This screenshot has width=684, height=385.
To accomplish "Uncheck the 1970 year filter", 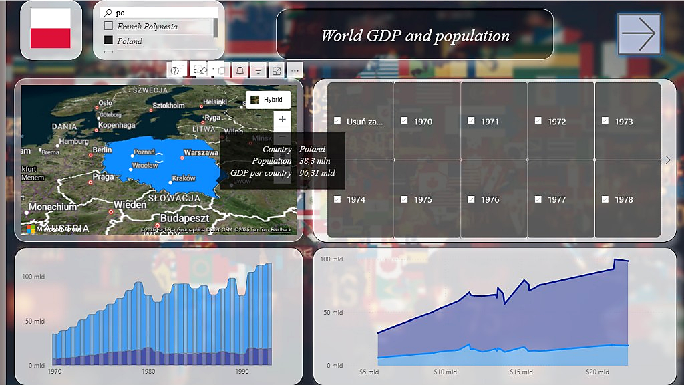I will pyautogui.click(x=404, y=121).
